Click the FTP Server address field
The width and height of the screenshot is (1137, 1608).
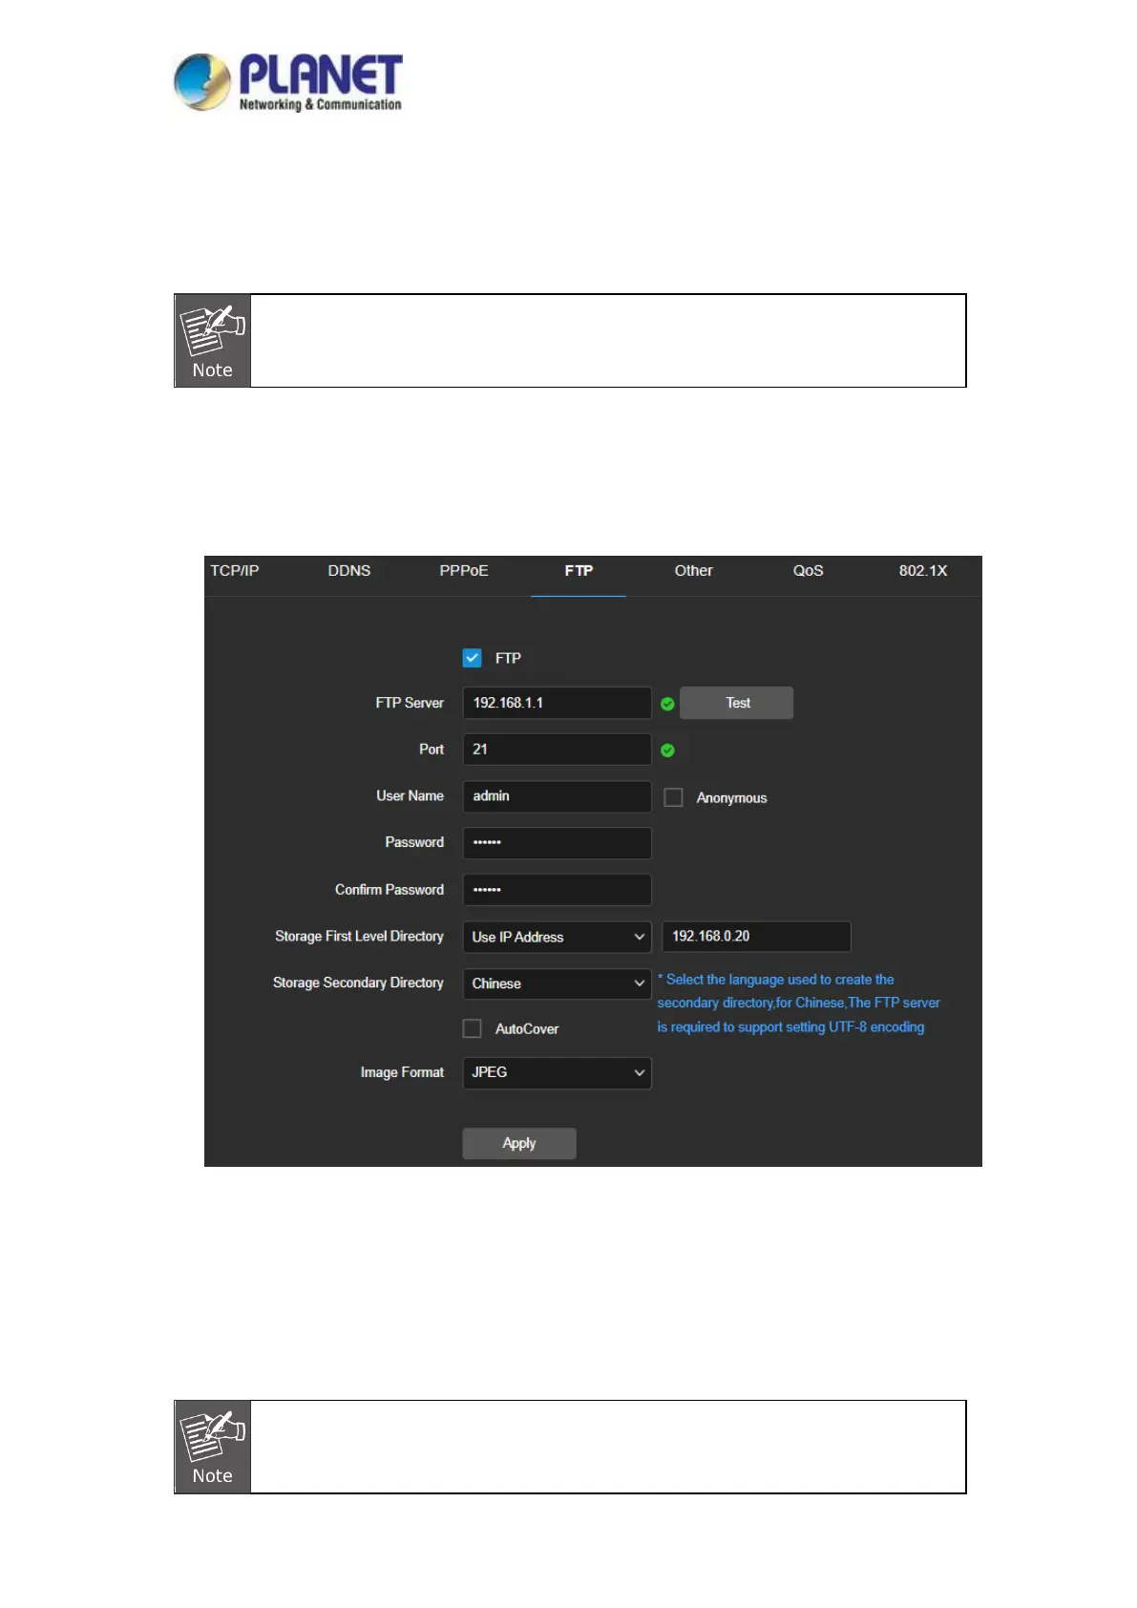coord(557,703)
